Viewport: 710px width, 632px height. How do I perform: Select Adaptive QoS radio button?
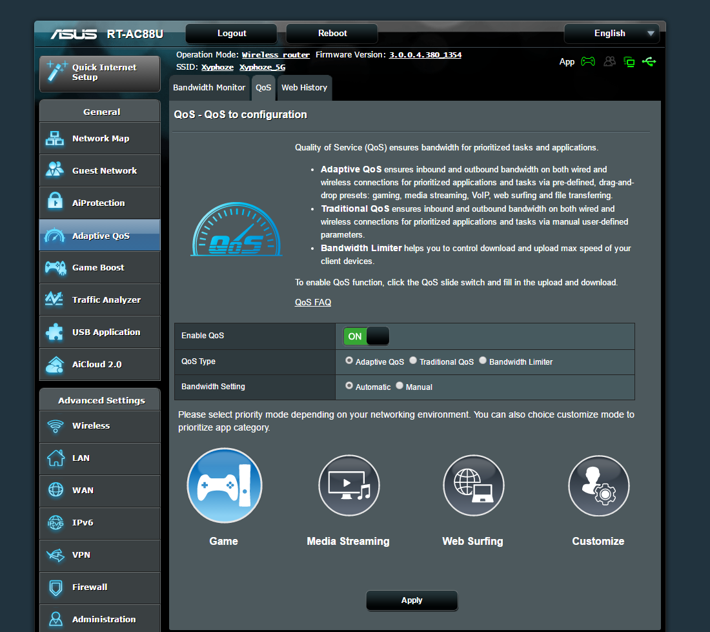point(349,360)
